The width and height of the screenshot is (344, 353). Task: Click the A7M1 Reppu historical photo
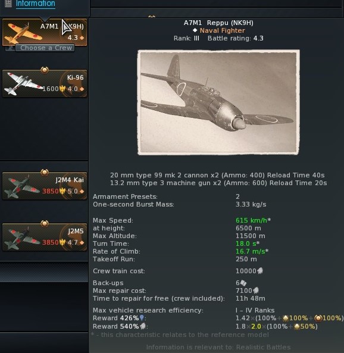point(218,102)
